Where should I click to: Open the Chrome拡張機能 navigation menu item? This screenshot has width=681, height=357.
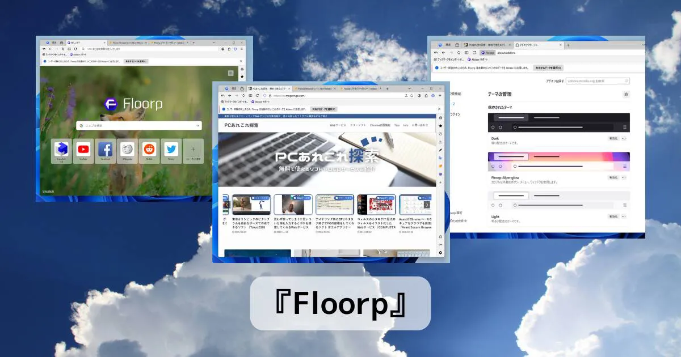coord(380,125)
